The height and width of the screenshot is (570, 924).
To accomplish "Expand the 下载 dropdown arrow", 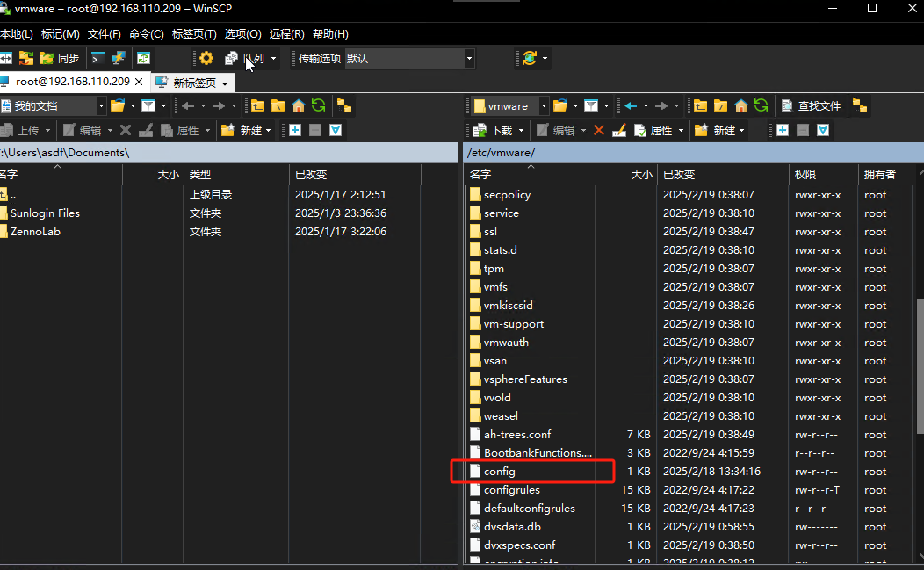I will click(520, 130).
